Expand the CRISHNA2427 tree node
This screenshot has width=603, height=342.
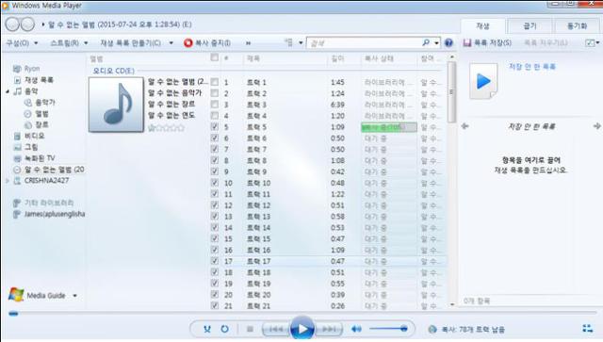point(8,181)
